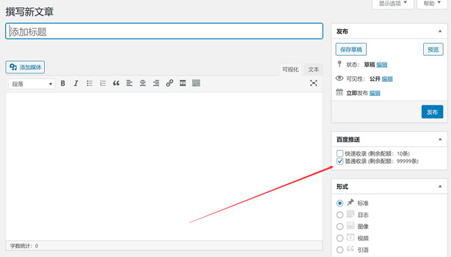Toggle the extra toolbar row
This screenshot has height=257, width=451.
(196, 84)
